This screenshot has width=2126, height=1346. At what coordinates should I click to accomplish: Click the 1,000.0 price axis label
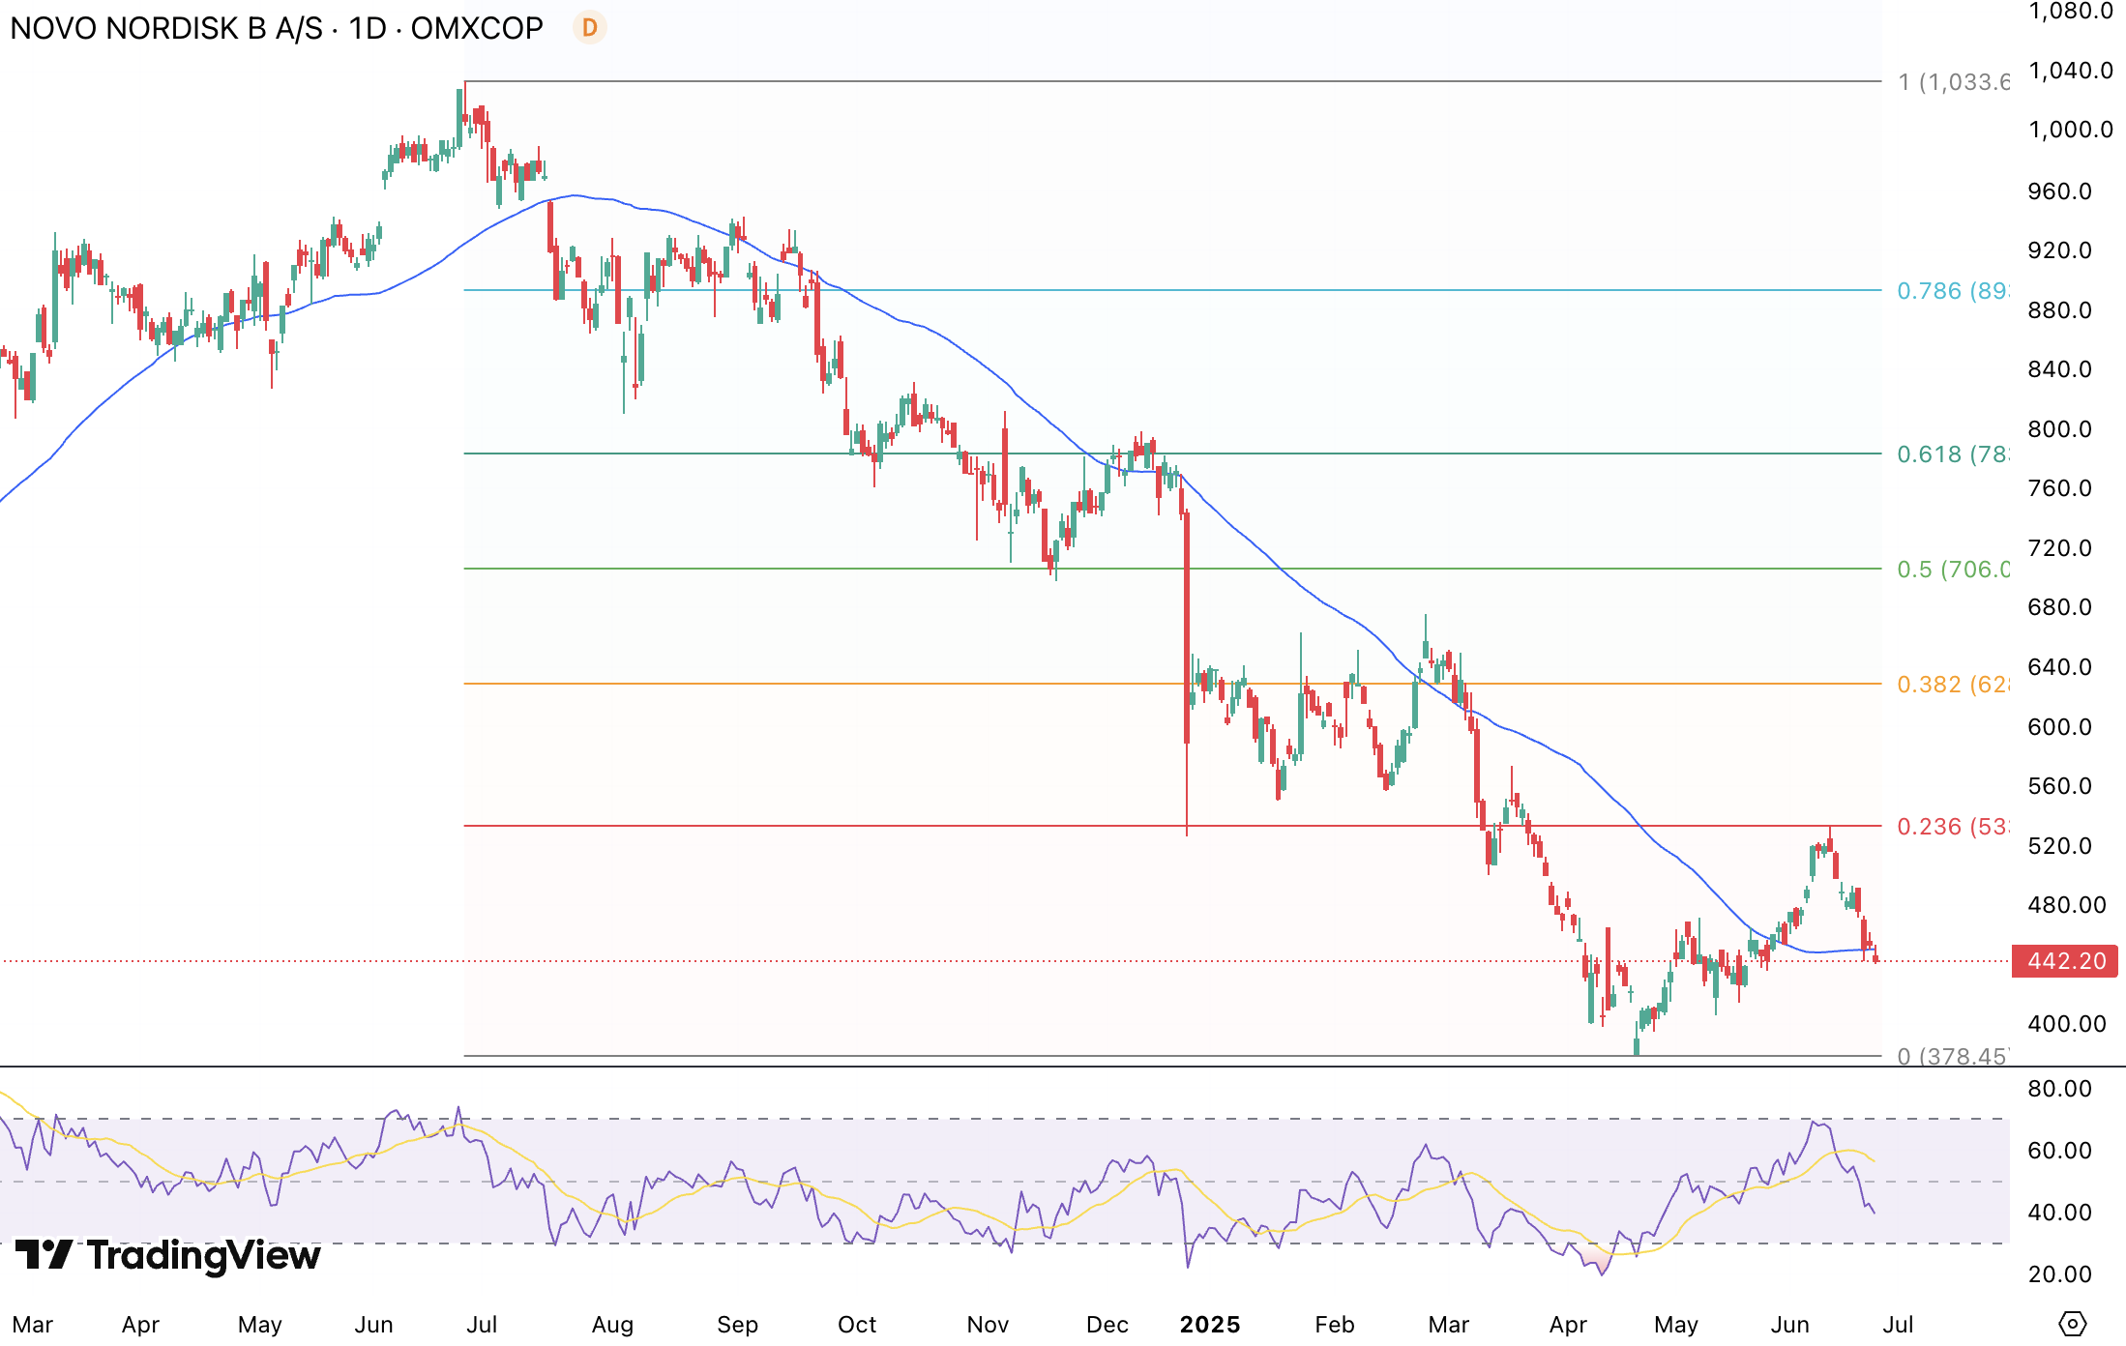click(2070, 130)
